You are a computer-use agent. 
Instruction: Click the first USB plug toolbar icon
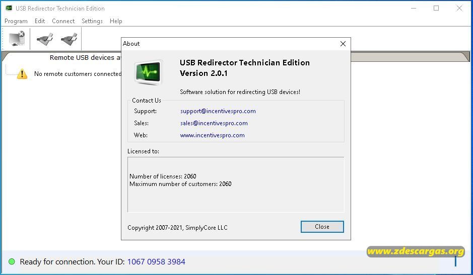[45, 39]
